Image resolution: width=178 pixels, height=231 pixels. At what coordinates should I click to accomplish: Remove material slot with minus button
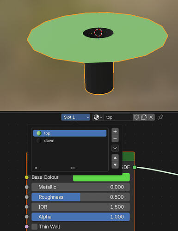tap(115, 139)
